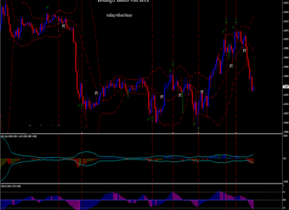
Task: Click the highlighted current price label on the price axis
Action: click(286, 87)
